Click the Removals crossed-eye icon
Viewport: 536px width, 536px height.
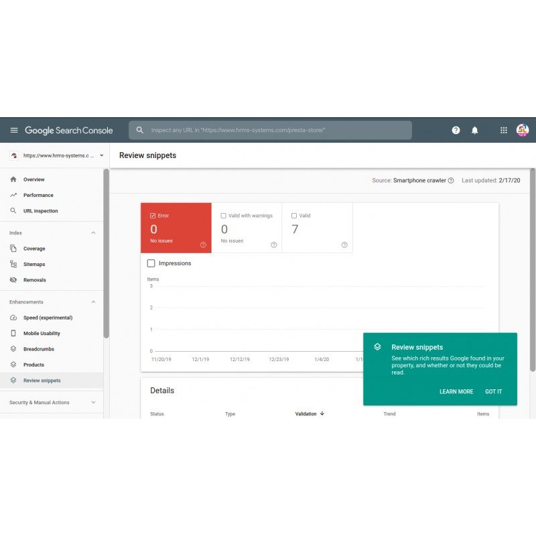coord(13,280)
